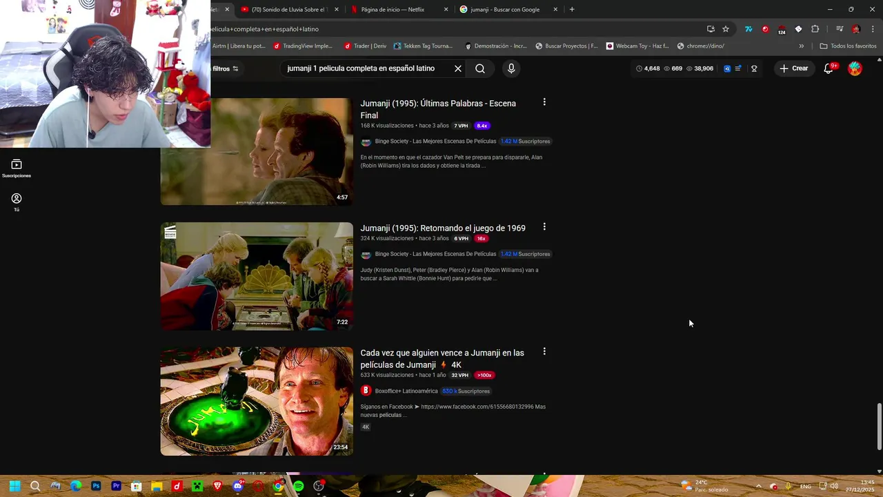Viewport: 883px width, 497px height.
Task: Clear the search box with the X
Action: (457, 68)
